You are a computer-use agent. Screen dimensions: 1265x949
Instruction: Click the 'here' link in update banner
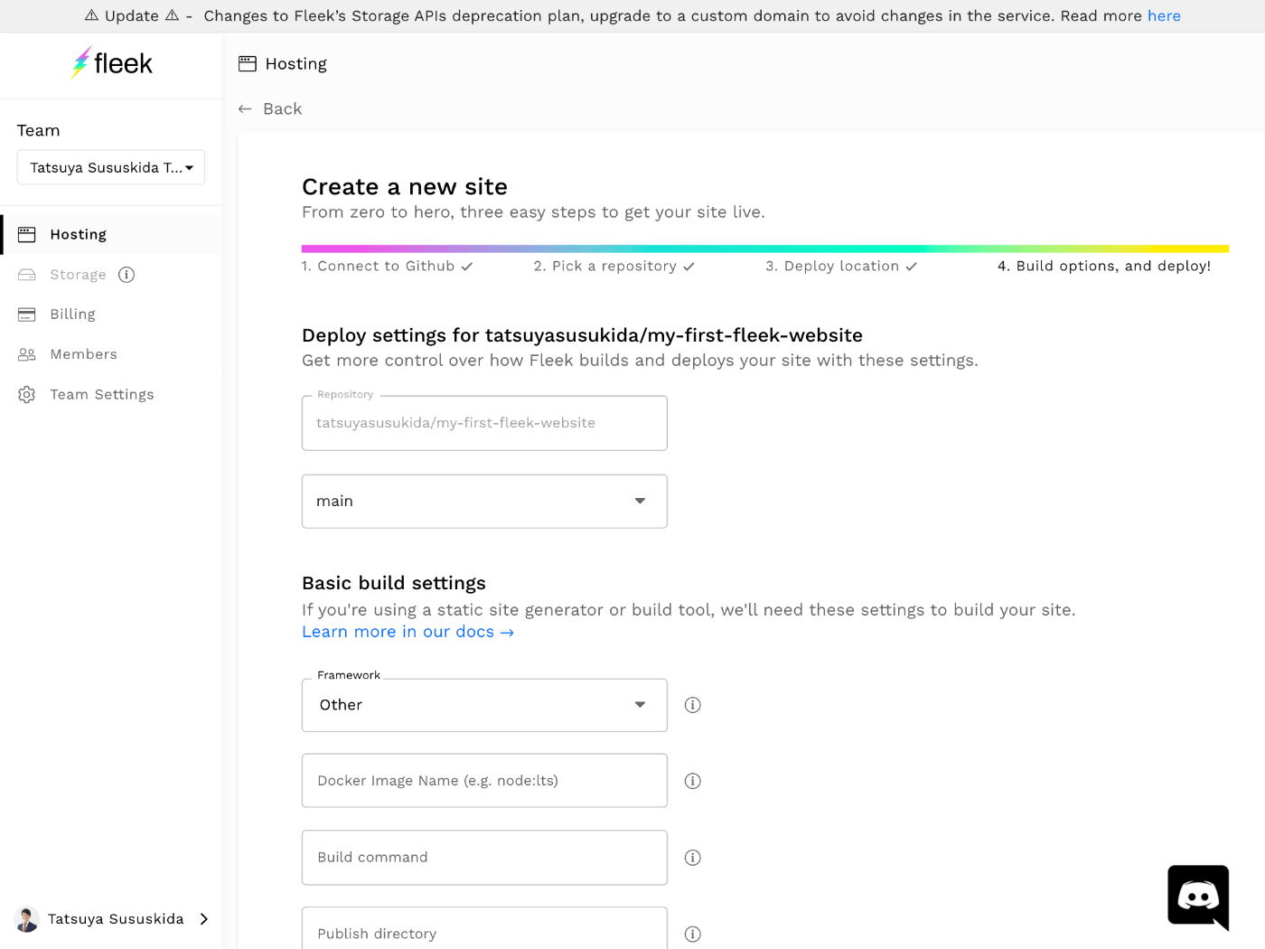[1164, 16]
